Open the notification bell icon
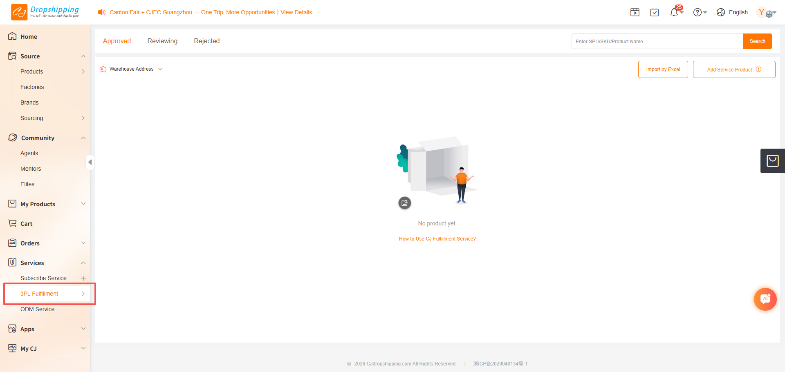This screenshot has width=785, height=372. pos(674,12)
